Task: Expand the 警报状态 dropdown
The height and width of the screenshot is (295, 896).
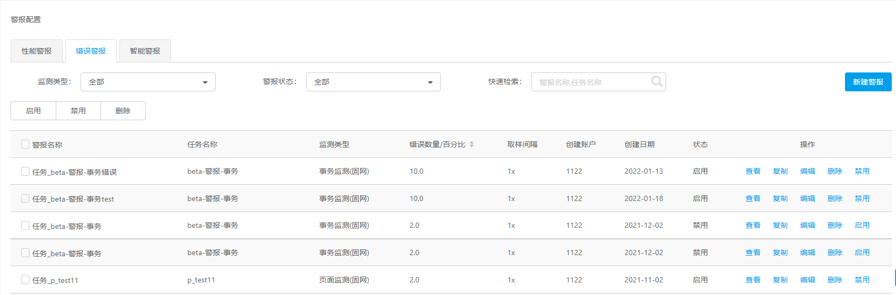Action: point(373,82)
